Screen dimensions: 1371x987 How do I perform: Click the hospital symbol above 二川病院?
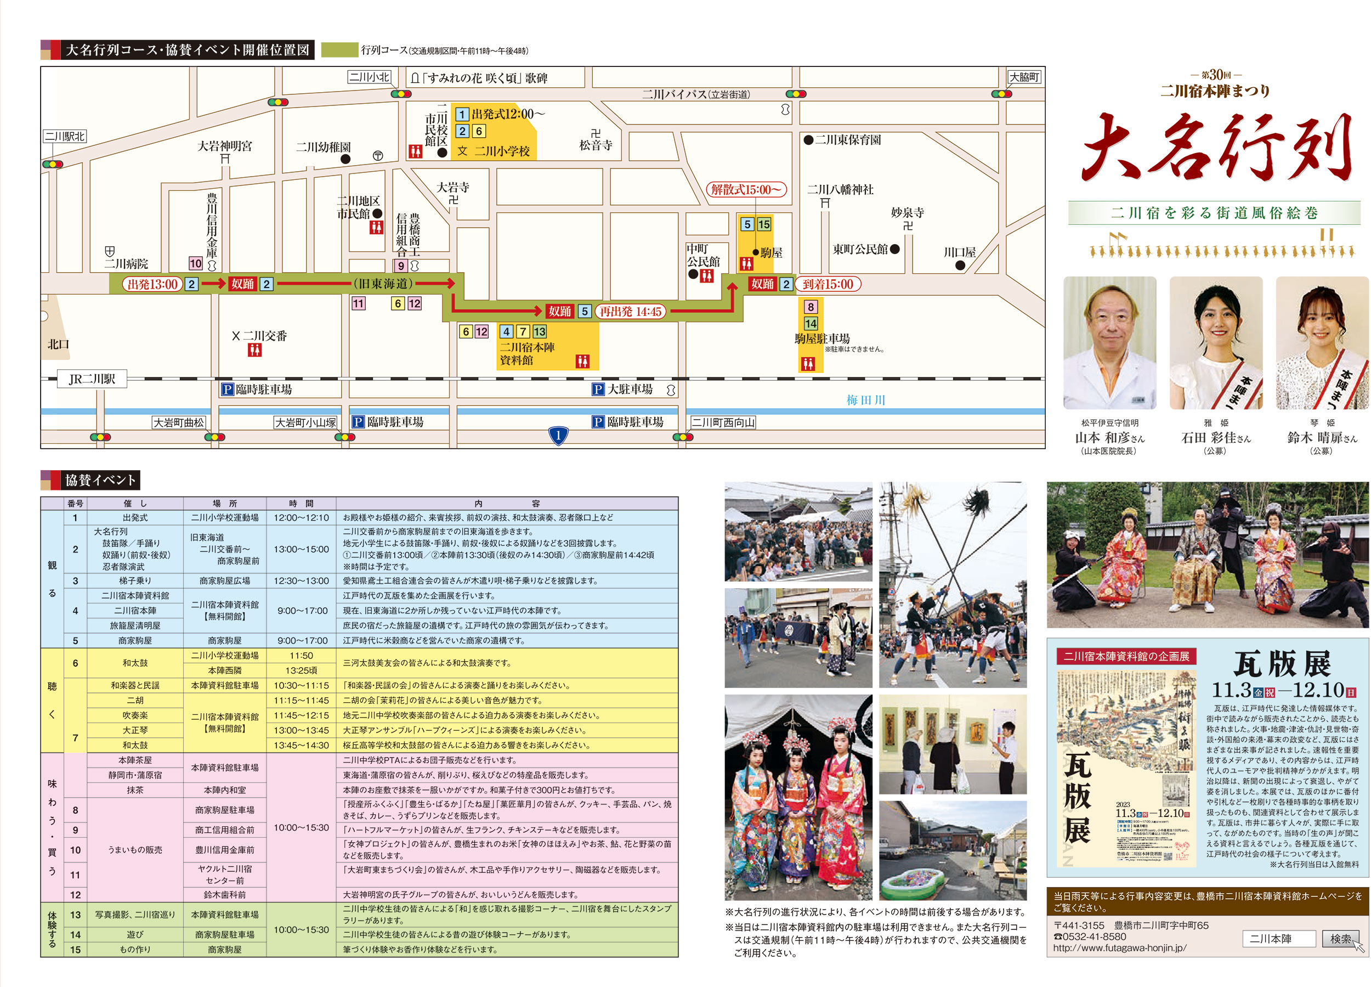point(110,251)
